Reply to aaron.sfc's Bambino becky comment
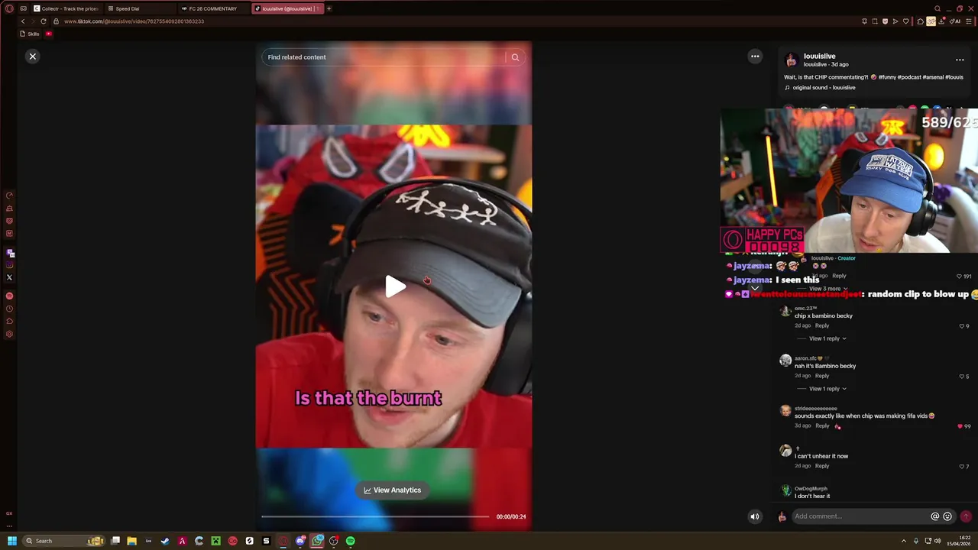The width and height of the screenshot is (978, 550). click(822, 376)
